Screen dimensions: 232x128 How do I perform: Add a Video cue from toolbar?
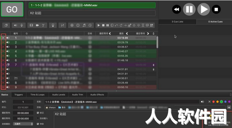31,26
